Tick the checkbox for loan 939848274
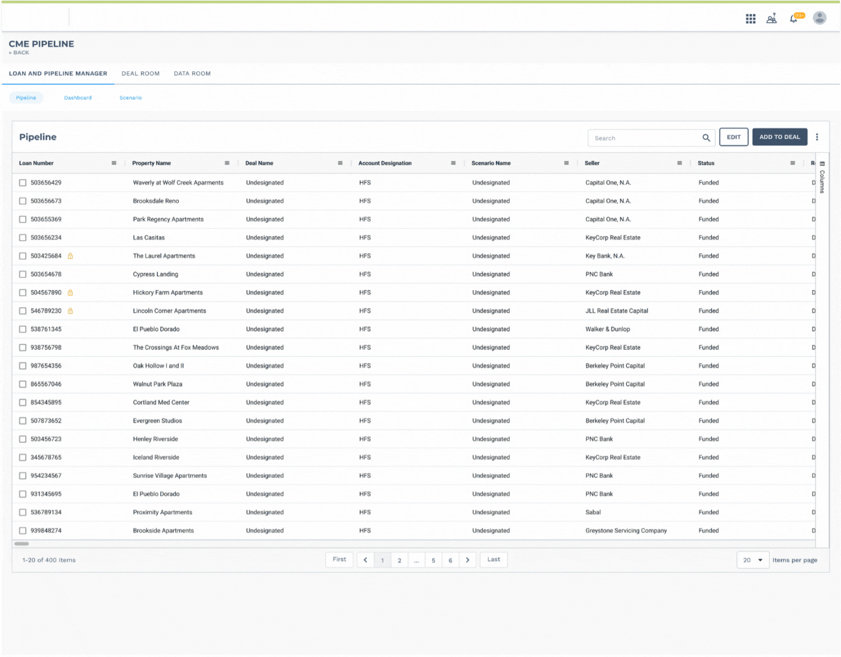This screenshot has height=657, width=841. (x=23, y=531)
